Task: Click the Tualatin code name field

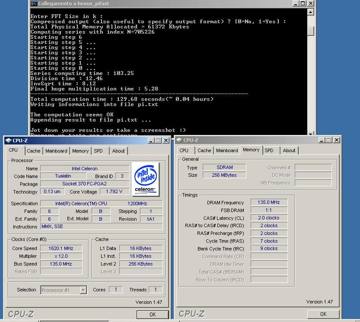Action: pos(63,176)
